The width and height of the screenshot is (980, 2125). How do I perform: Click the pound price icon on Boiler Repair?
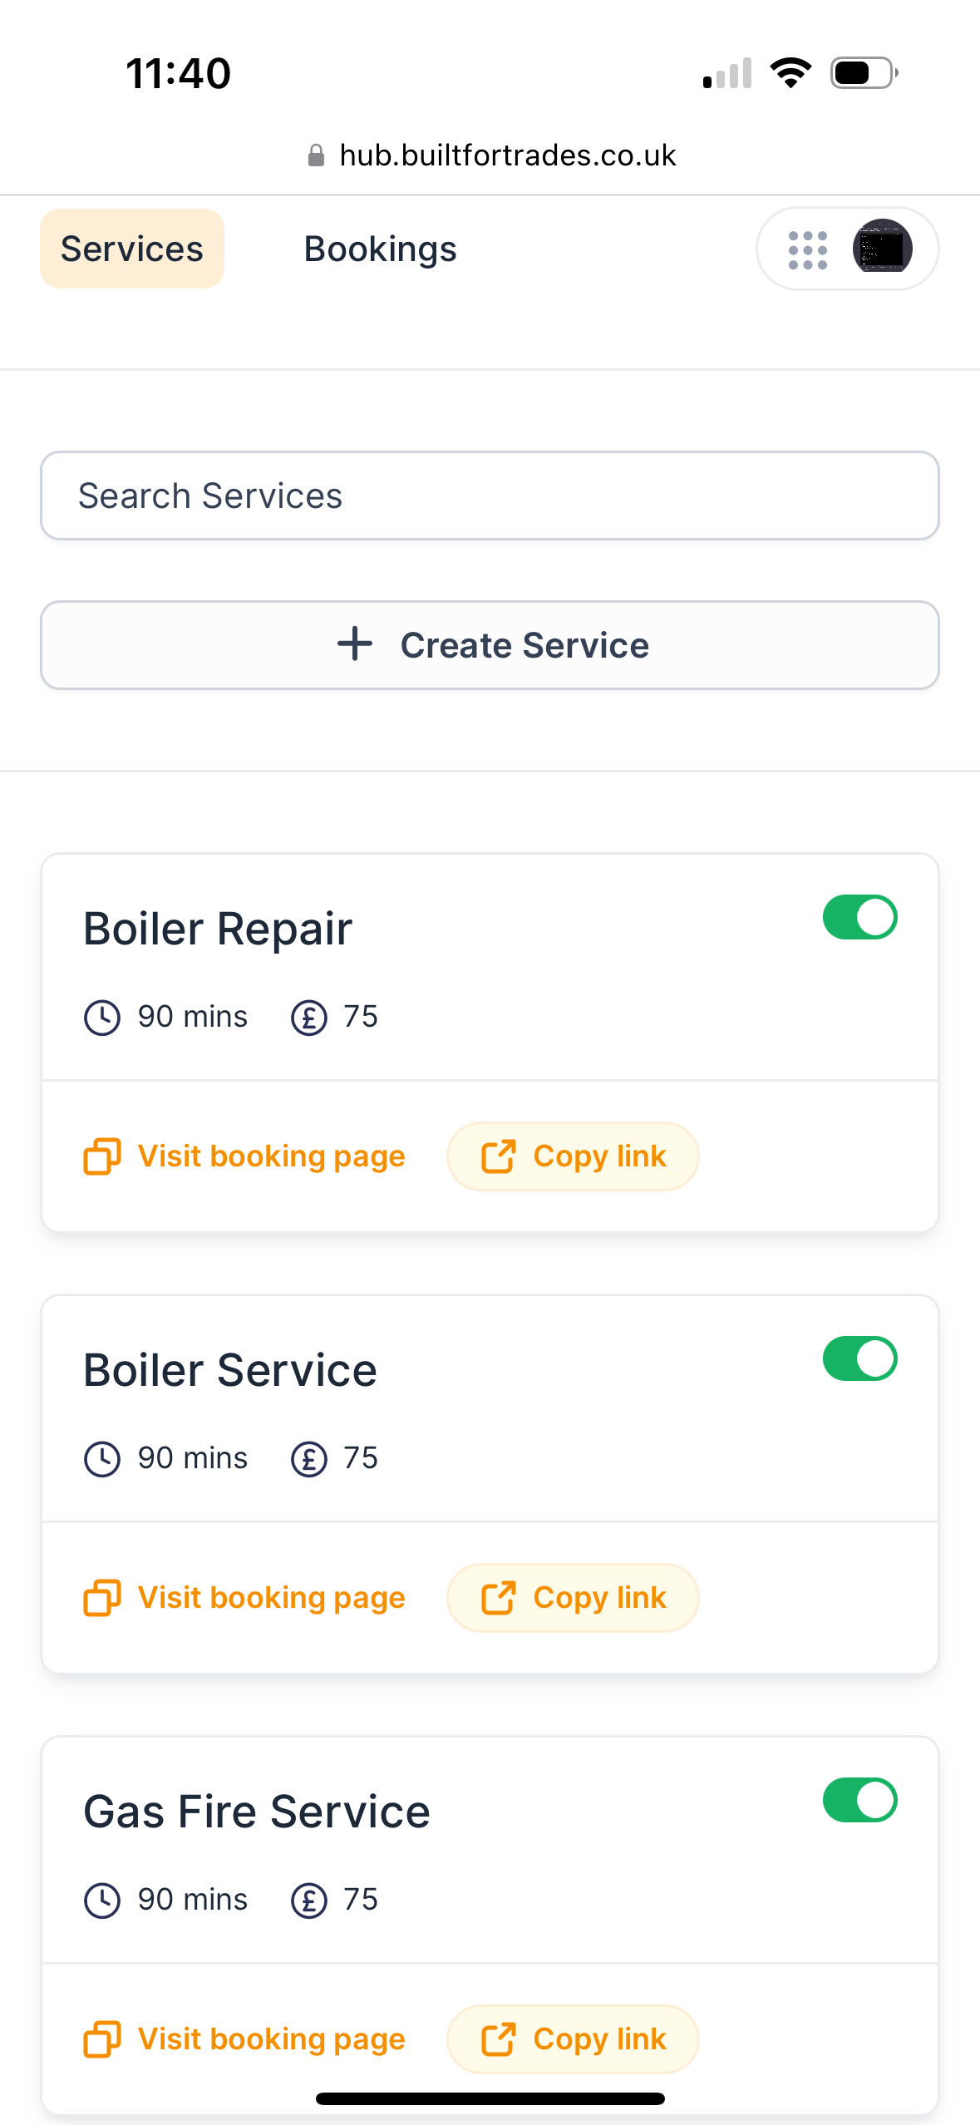click(308, 1015)
